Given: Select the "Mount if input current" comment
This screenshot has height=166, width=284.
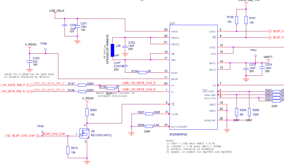Looking at the screenshot, I should pyautogui.click(x=115, y=95).
